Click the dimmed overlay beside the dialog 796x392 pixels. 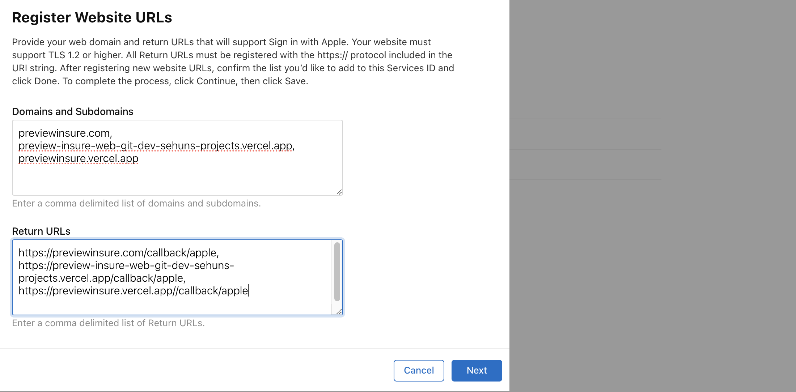click(651, 253)
